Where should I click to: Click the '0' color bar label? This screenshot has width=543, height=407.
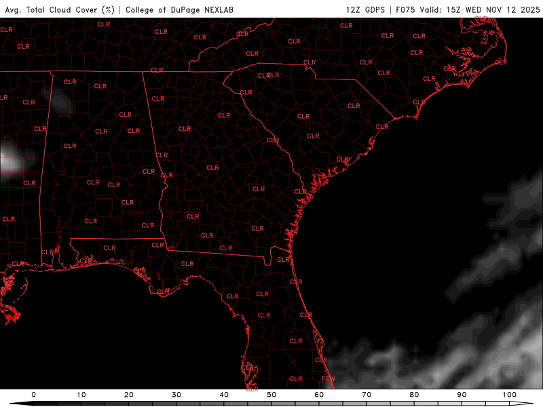[33, 395]
